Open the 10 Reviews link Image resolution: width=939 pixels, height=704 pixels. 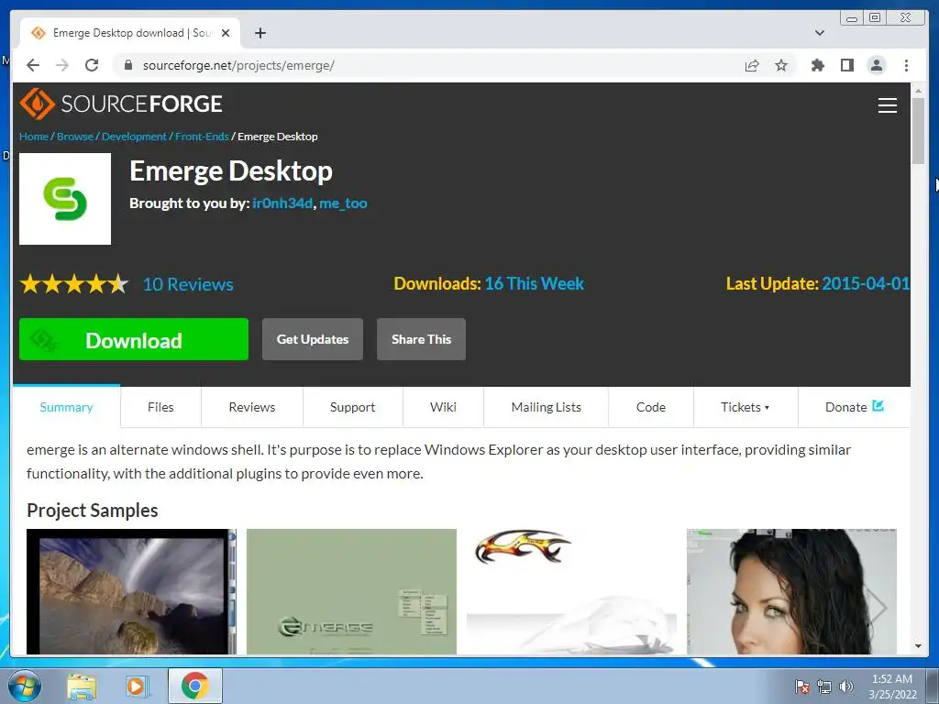point(188,284)
